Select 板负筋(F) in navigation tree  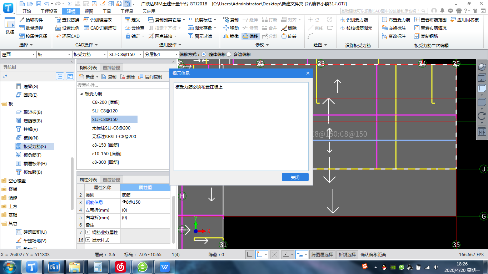(x=29, y=155)
